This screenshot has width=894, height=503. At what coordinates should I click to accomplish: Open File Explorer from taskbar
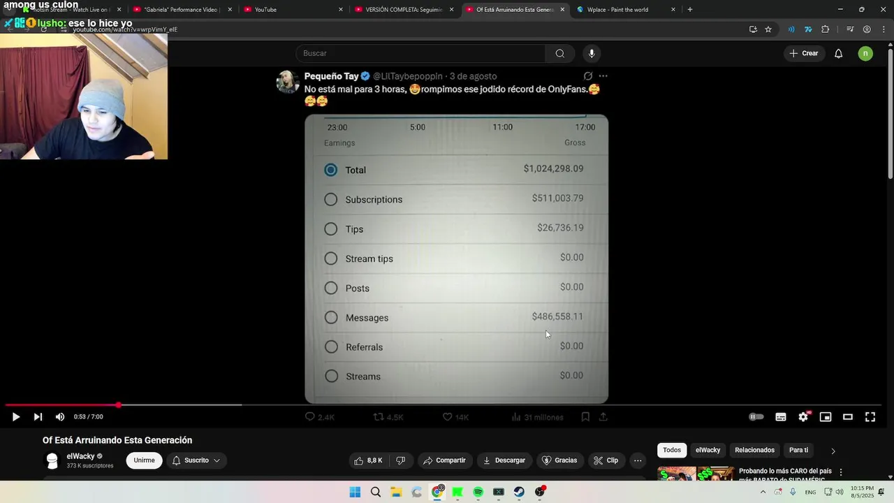[396, 492]
